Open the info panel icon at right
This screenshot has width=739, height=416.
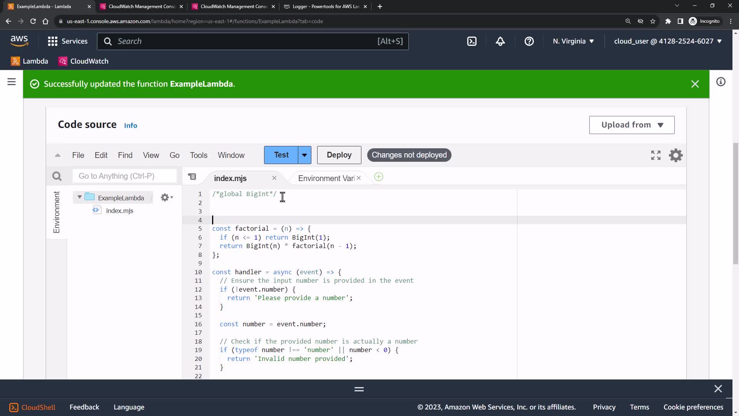pyautogui.click(x=721, y=82)
